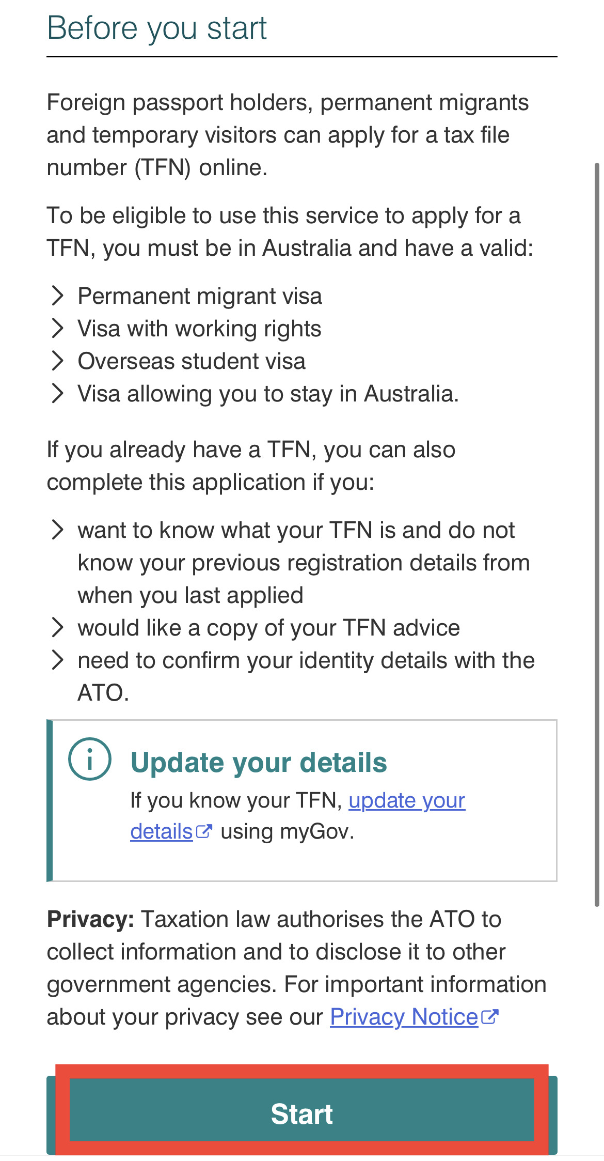The image size is (604, 1161).
Task: Click the 'Permanent migrant visa' list item text
Action: 200,297
